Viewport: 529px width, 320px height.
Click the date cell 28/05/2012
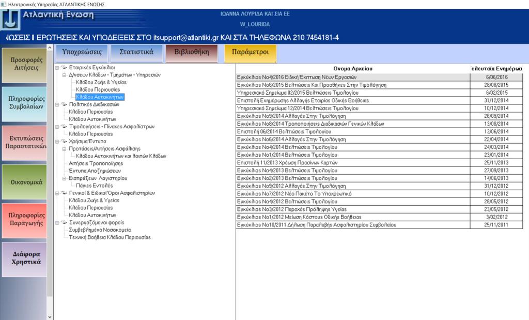[496, 202]
